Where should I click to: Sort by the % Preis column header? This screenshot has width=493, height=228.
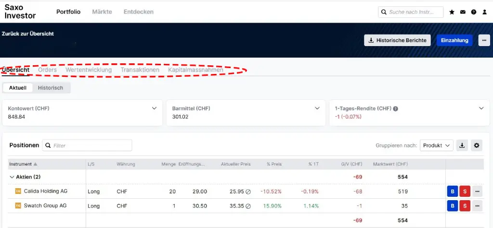tap(274, 164)
